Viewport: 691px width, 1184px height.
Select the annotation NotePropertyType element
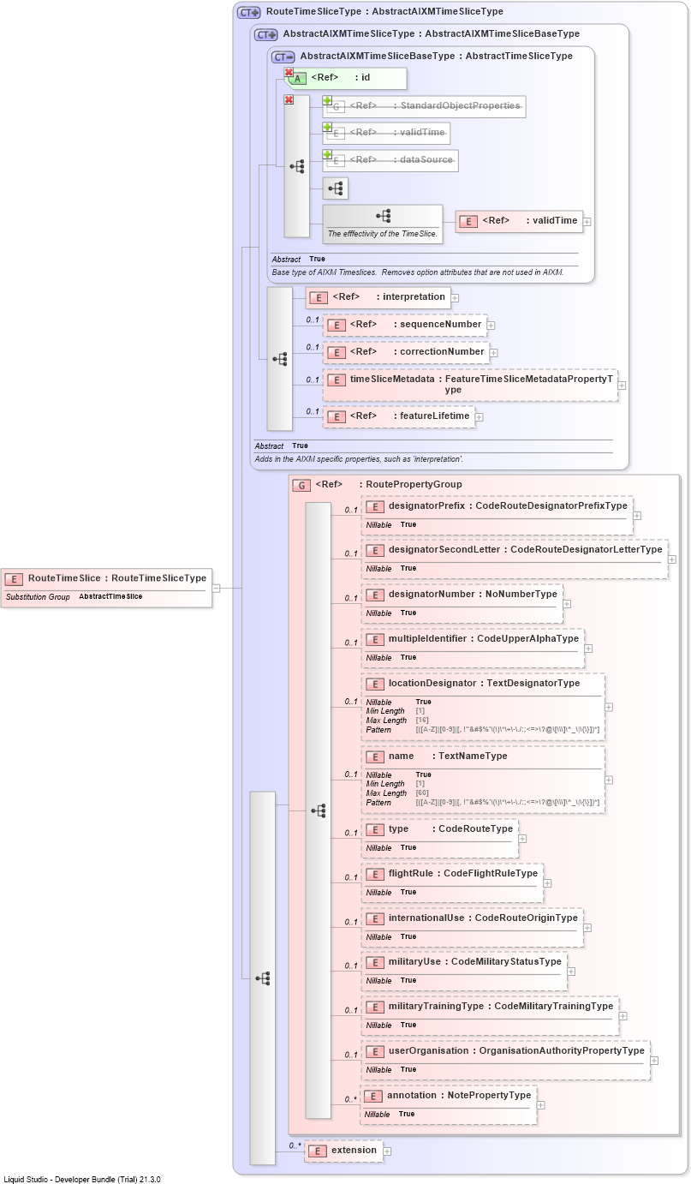click(449, 1105)
